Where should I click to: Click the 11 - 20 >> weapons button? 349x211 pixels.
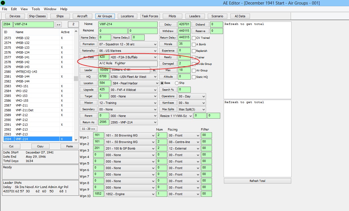point(88,129)
